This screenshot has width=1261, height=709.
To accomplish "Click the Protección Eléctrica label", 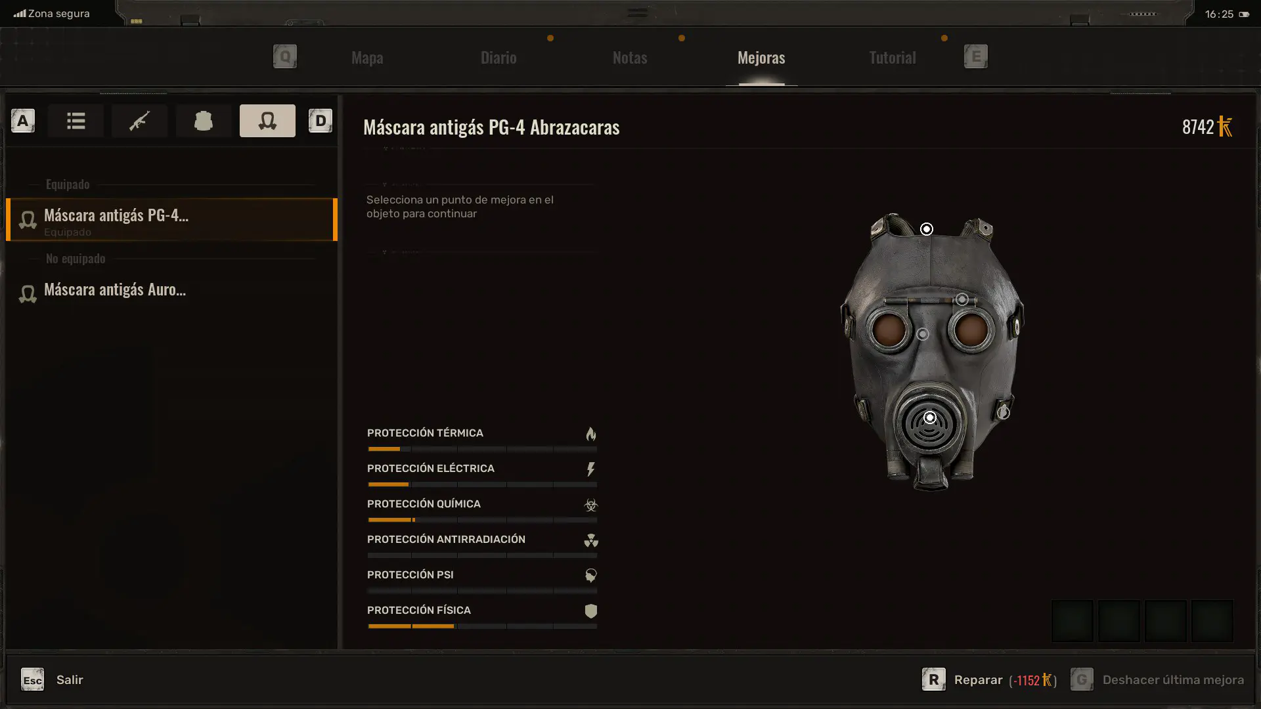I will (x=431, y=469).
